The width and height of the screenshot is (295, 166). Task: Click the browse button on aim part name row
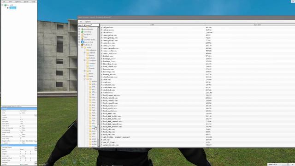click(x=36, y=148)
